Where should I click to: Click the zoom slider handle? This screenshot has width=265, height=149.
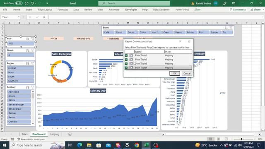pyautogui.click(x=241, y=139)
